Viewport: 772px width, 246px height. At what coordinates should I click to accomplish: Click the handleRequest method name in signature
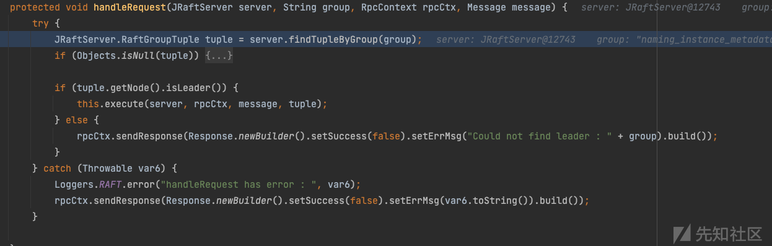click(129, 7)
